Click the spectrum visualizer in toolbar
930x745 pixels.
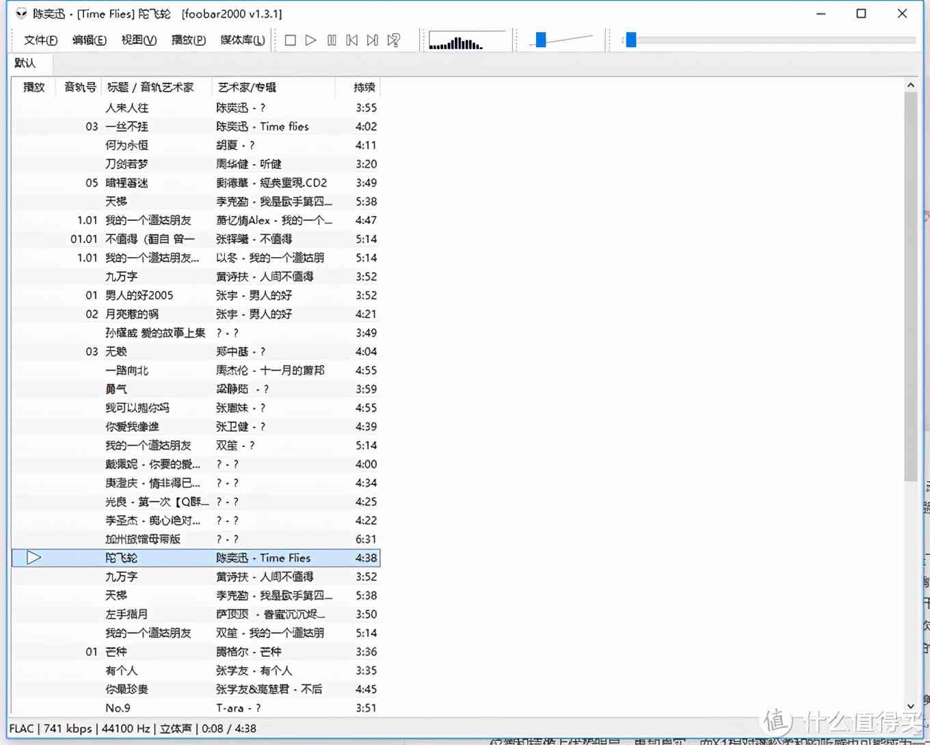pyautogui.click(x=466, y=41)
